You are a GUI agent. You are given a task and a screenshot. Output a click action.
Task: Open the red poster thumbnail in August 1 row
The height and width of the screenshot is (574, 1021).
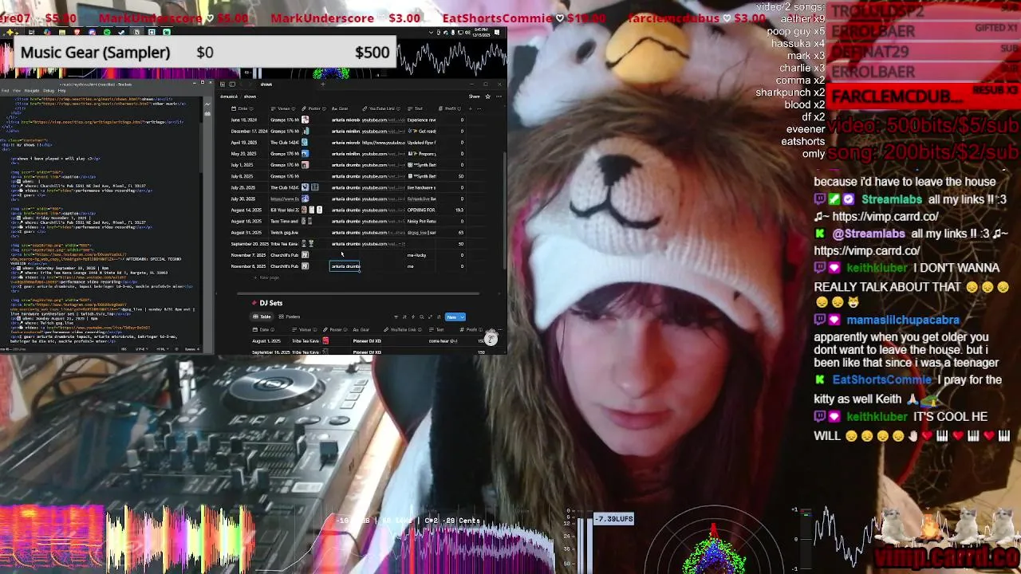click(325, 340)
